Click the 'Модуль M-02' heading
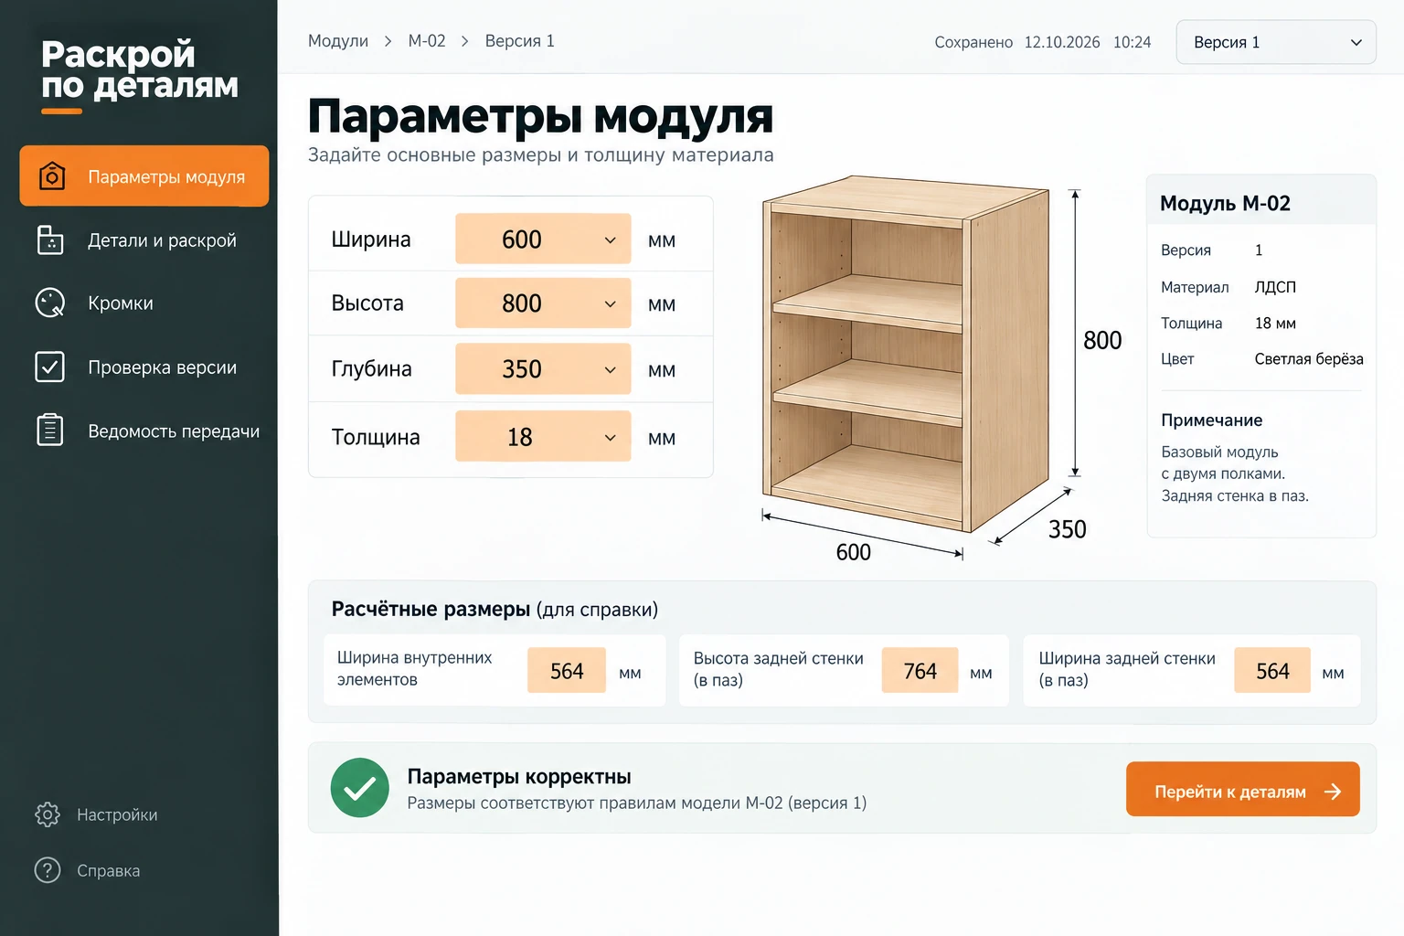The height and width of the screenshot is (936, 1404). (x=1225, y=203)
